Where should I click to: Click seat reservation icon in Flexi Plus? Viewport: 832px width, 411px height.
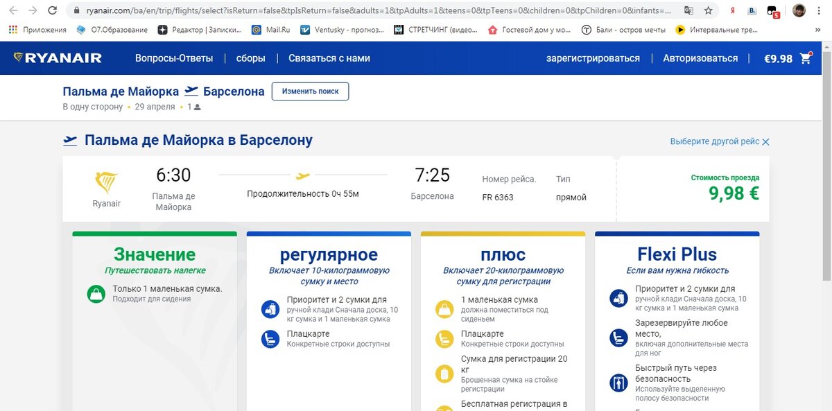[618, 338]
